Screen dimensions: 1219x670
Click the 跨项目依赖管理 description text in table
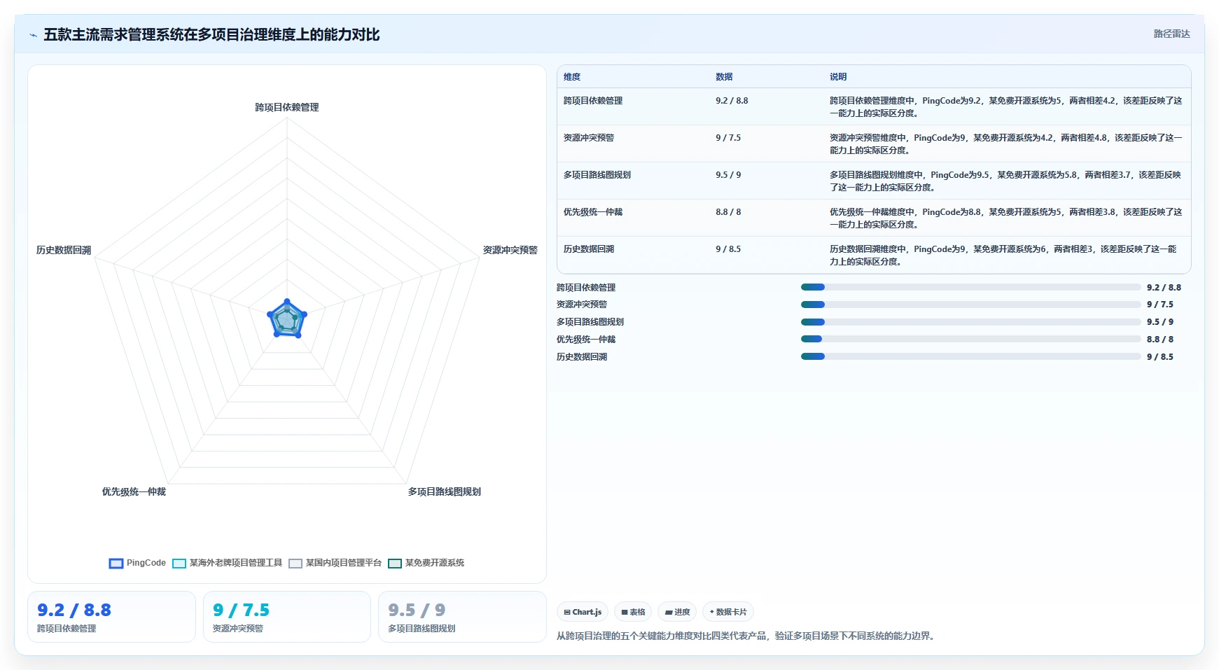coord(1006,107)
